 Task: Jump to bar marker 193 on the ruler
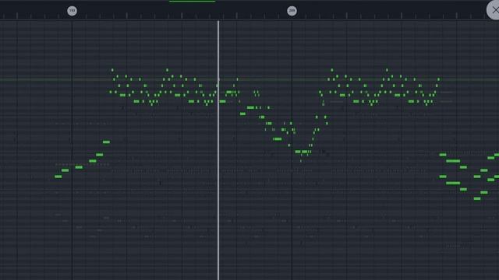[72, 11]
